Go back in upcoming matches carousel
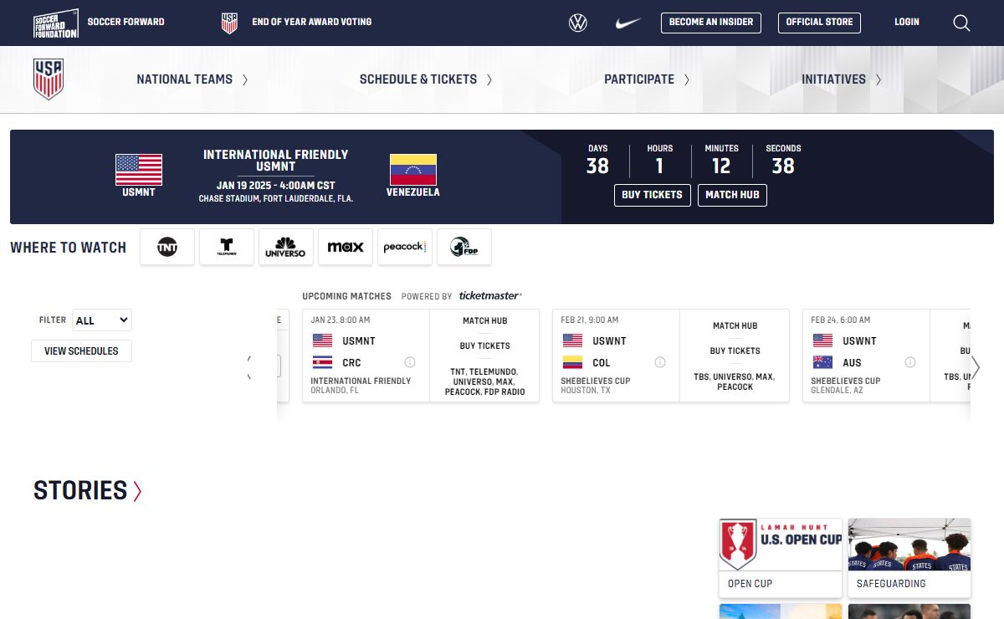Image resolution: width=1004 pixels, height=619 pixels. [250, 366]
